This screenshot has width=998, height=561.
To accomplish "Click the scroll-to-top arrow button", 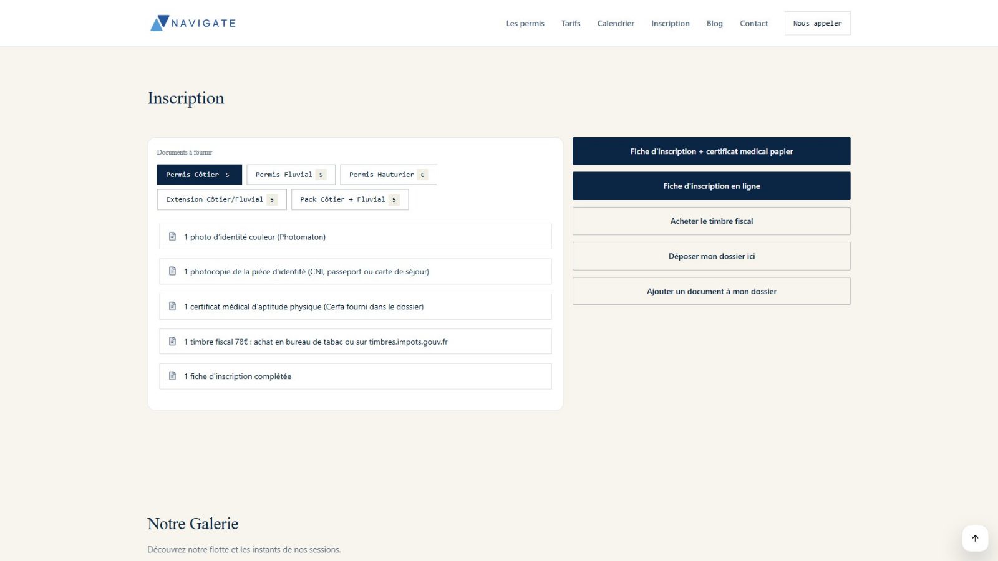I will [975, 538].
